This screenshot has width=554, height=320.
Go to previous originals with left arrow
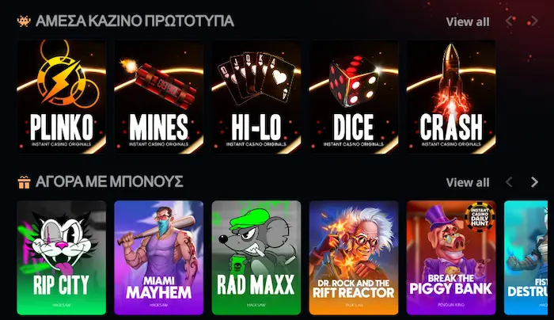click(510, 21)
